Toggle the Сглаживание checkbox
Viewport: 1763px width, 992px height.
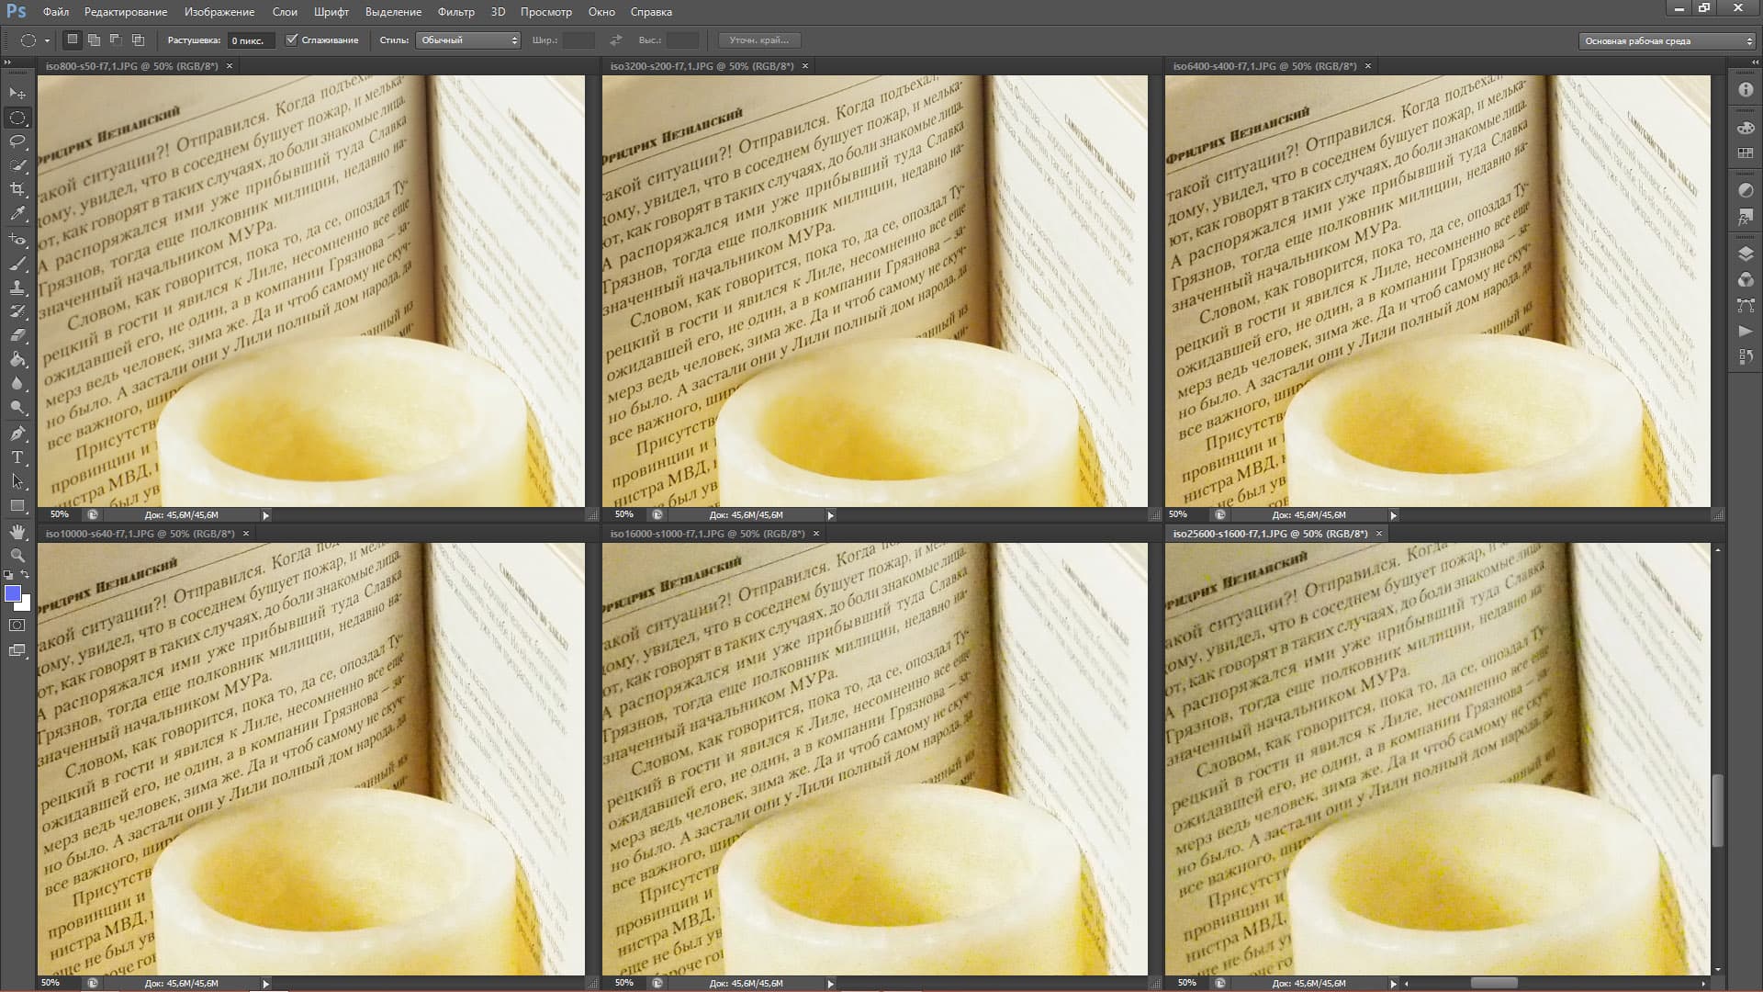tap(292, 39)
